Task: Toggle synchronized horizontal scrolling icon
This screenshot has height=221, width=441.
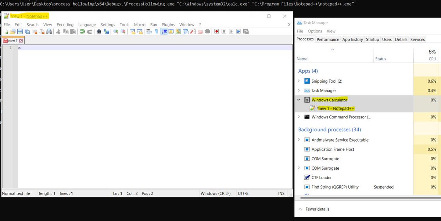Action: [x=140, y=32]
